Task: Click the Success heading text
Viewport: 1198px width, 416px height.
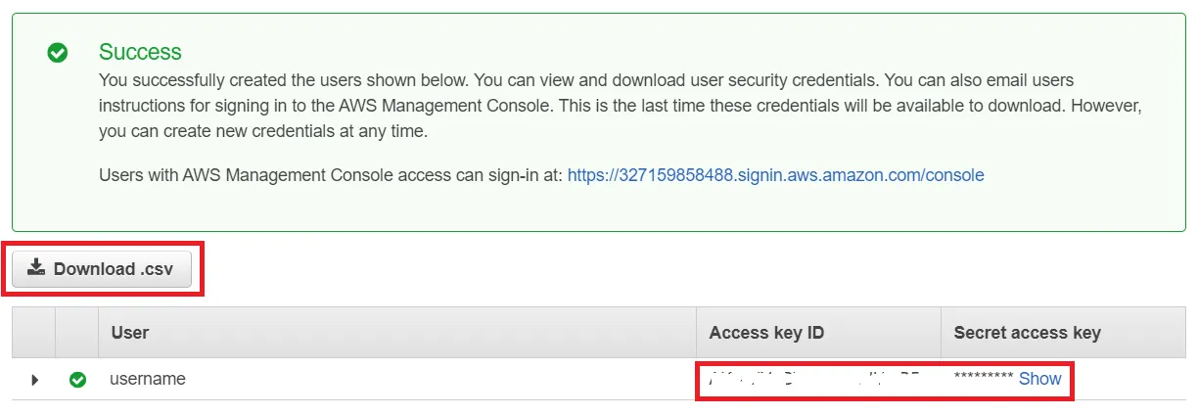Action: tap(140, 52)
